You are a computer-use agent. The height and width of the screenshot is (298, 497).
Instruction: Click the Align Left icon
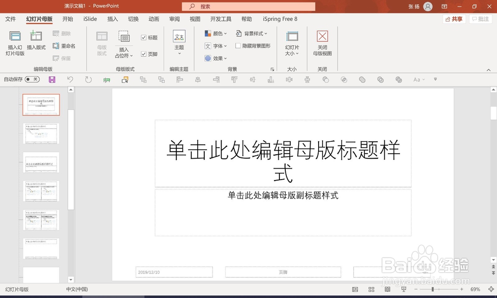point(180,80)
